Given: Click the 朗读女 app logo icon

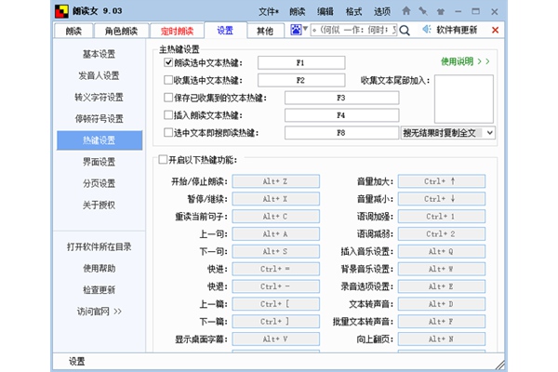Looking at the screenshot, I should (x=61, y=11).
